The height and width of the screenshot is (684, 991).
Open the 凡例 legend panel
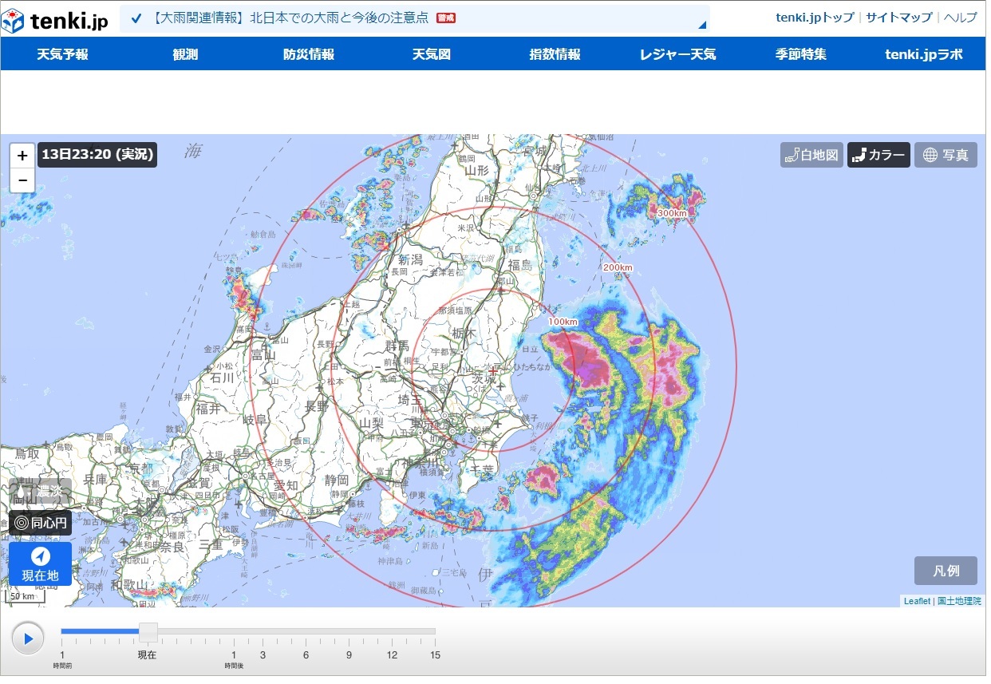coord(946,571)
